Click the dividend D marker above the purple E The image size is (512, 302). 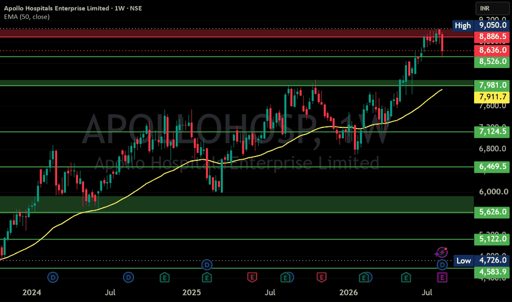tap(442, 265)
